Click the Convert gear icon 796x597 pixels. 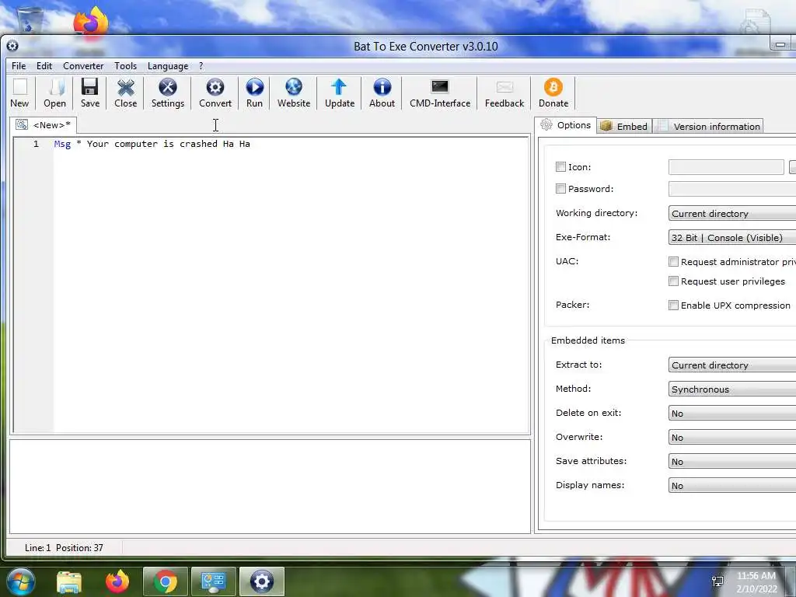point(215,93)
